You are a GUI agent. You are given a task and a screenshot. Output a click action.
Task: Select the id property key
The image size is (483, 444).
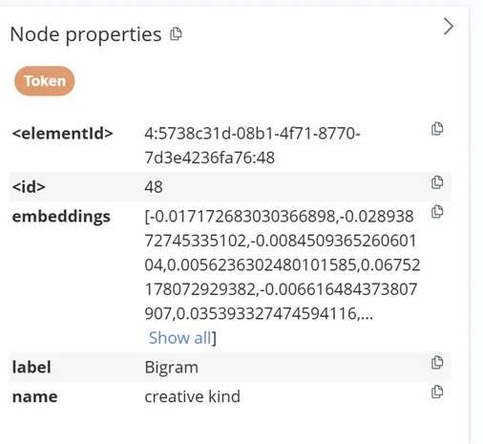29,187
